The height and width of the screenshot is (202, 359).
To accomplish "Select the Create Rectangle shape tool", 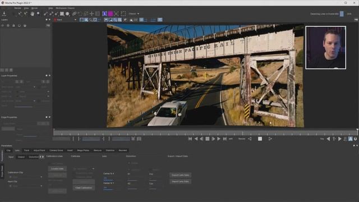I will tap(62, 13).
